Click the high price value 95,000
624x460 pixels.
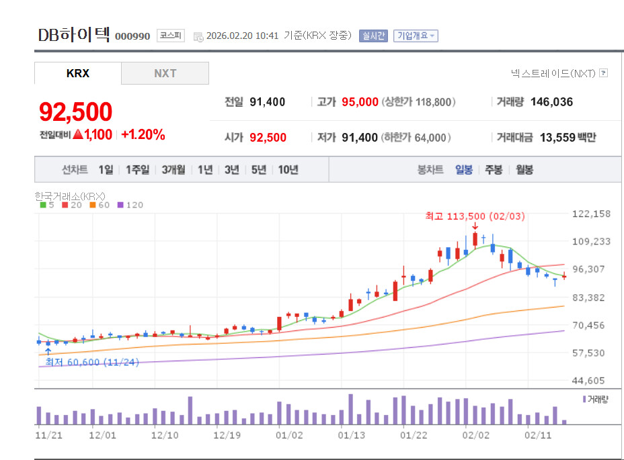pos(360,102)
